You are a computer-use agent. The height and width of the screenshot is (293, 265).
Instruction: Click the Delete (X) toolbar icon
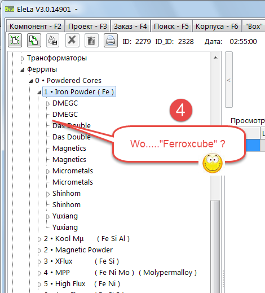point(72,41)
